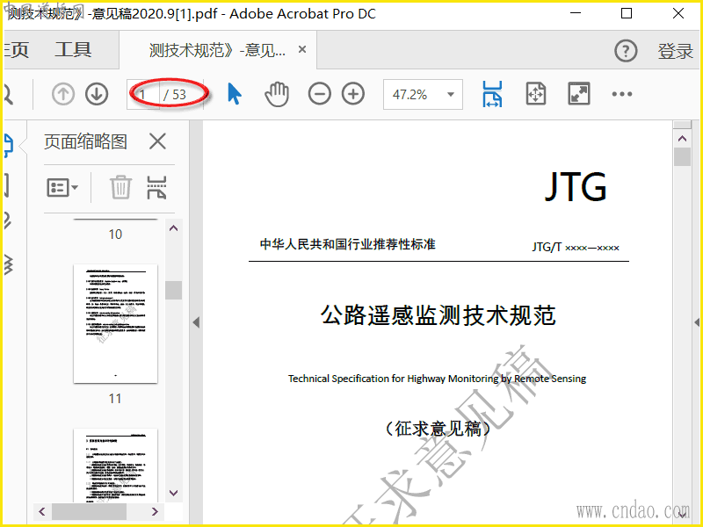Open thumbnail options menu dropdown
Screen dimensions: 703x527
[x=62, y=187]
